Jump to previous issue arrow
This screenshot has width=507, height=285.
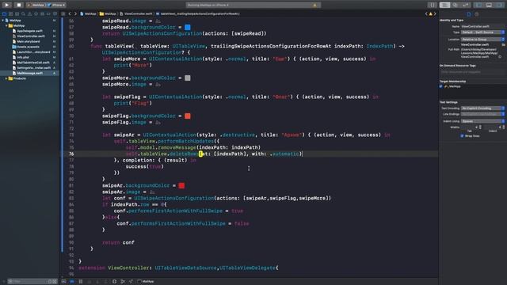click(x=426, y=14)
